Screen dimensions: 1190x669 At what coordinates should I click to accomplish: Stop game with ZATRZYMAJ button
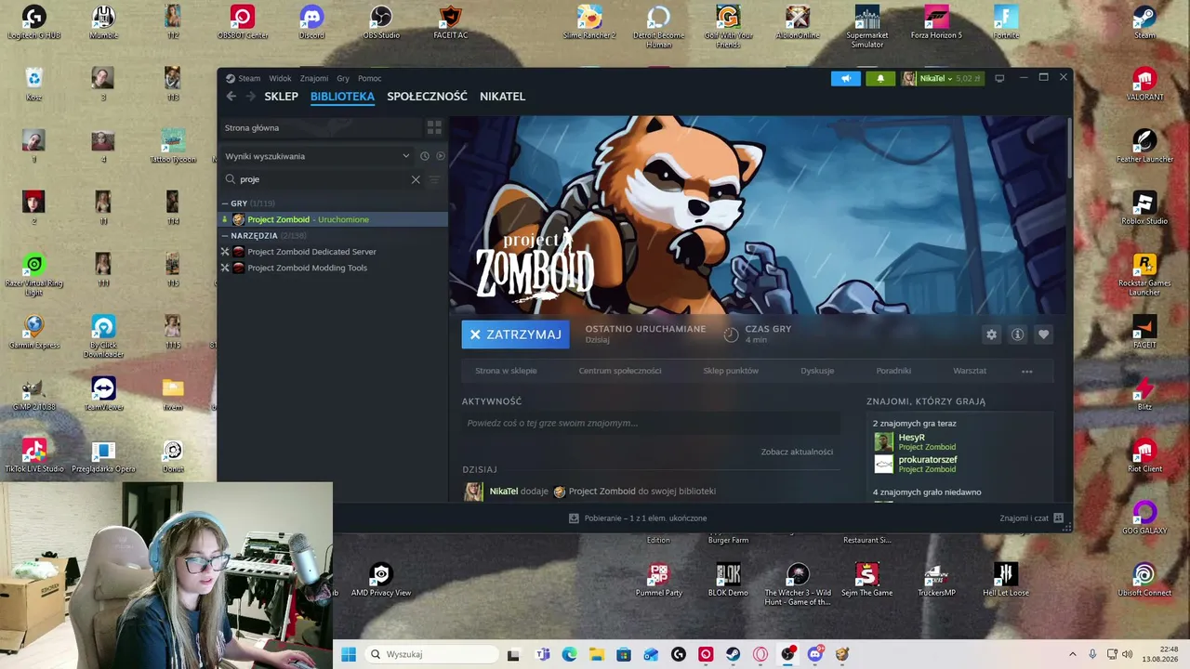point(515,334)
